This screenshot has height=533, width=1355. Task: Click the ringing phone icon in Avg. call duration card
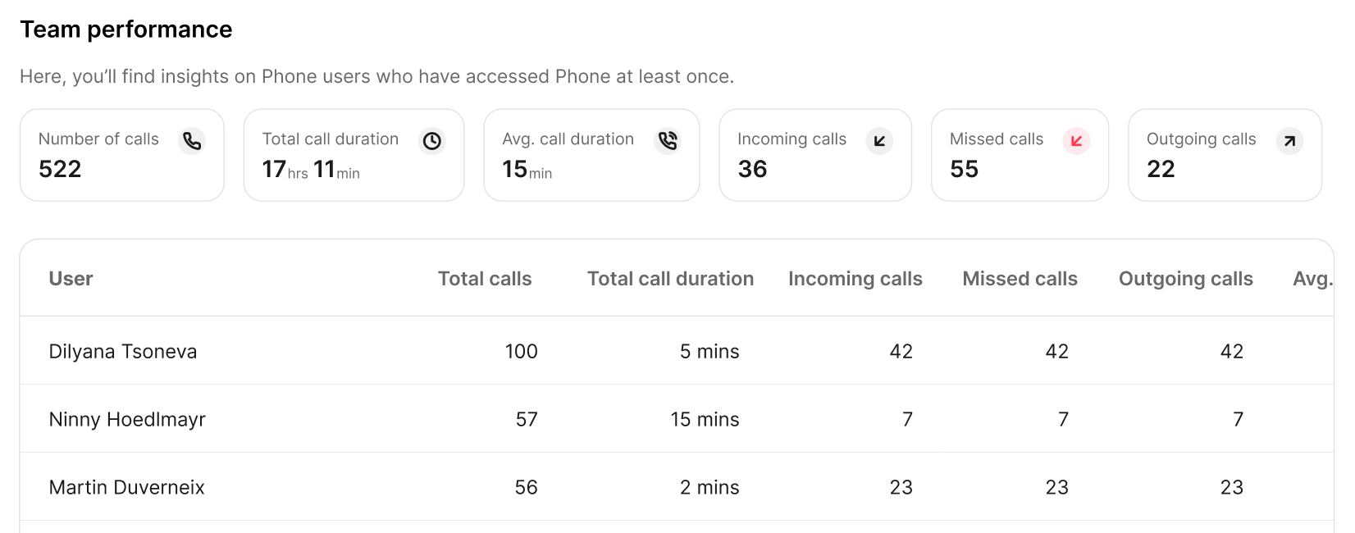[668, 141]
